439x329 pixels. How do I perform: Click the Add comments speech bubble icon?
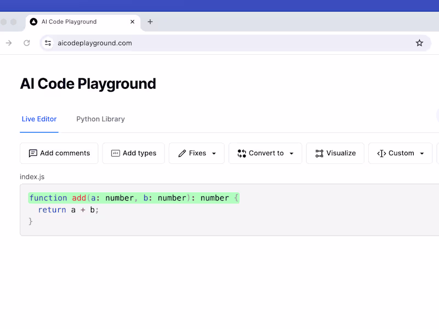(33, 154)
